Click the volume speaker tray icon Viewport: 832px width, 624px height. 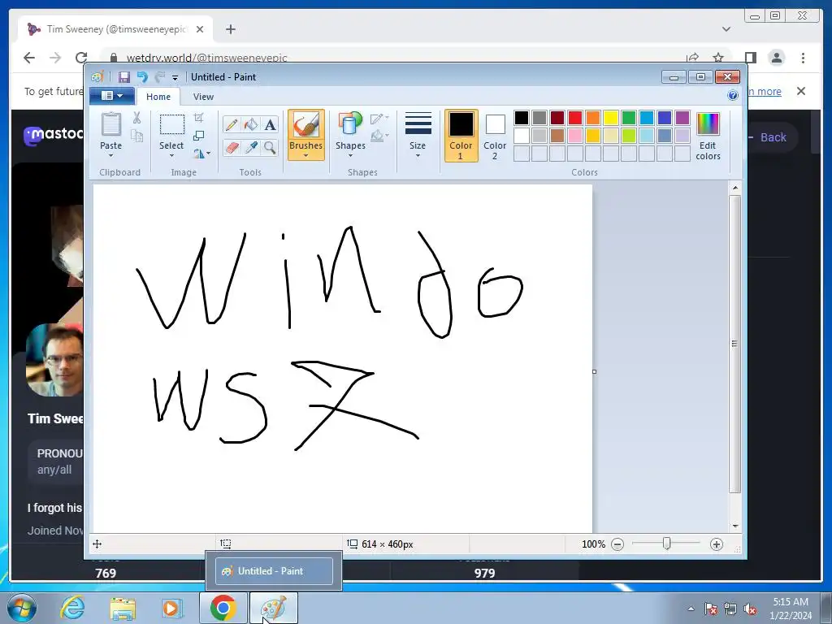(750, 609)
